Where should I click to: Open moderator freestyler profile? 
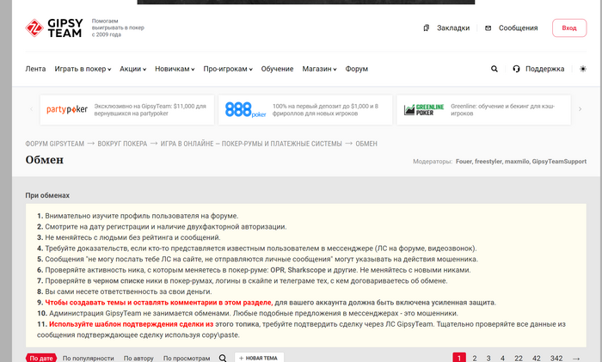(488, 162)
